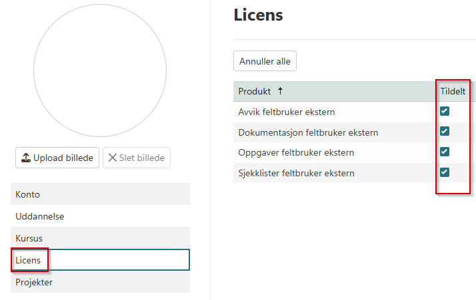Click the Licens page heading
476x300 pixels.
click(259, 15)
